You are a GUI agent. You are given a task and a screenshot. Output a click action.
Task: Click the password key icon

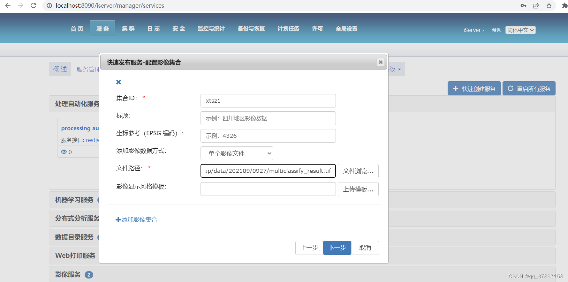(x=523, y=5)
